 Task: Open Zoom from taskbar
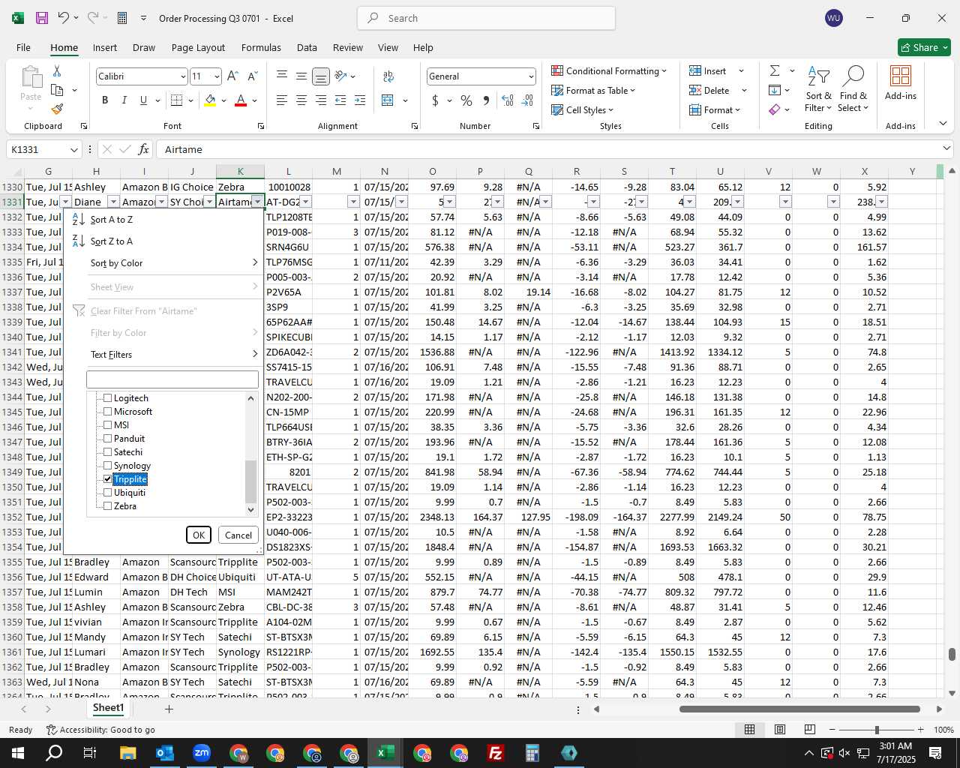(x=201, y=752)
